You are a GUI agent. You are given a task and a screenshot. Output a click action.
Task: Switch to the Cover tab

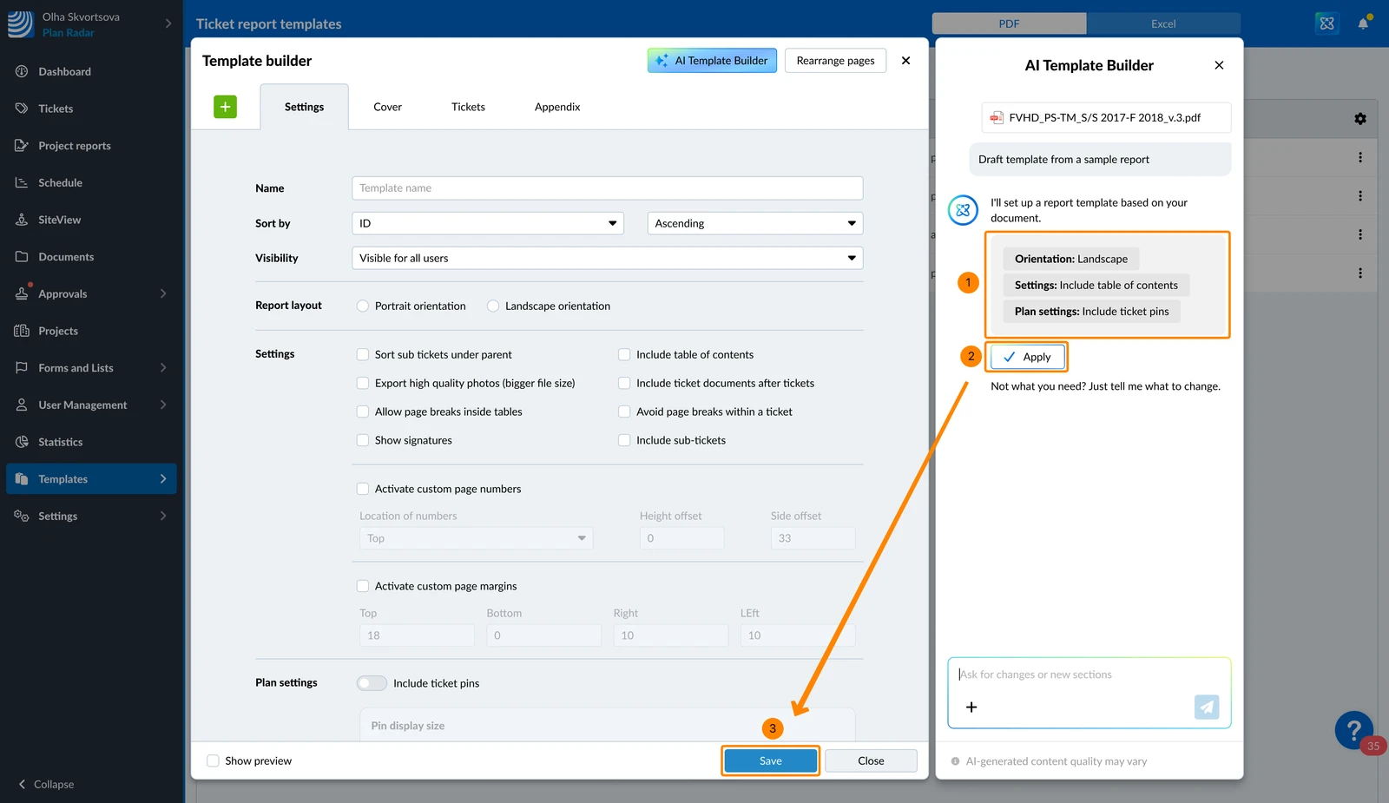click(x=387, y=107)
